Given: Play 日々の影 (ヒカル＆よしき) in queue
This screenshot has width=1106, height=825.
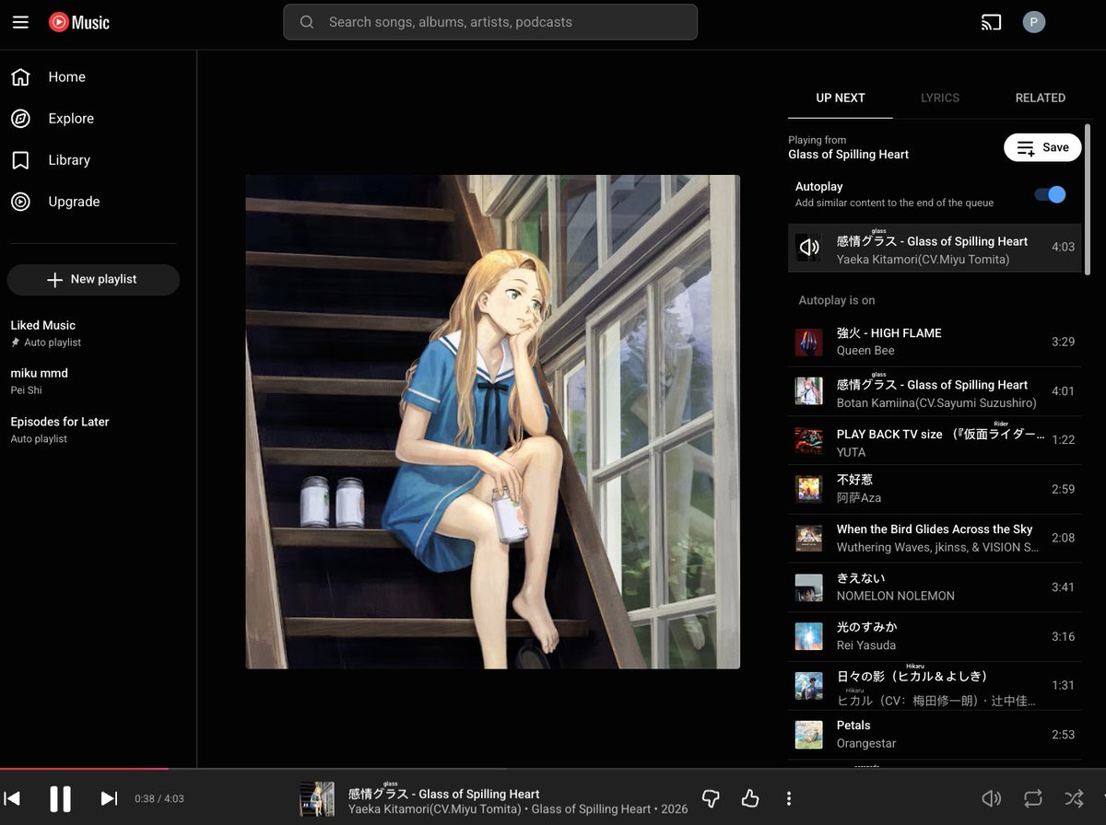Looking at the screenshot, I should [x=935, y=685].
